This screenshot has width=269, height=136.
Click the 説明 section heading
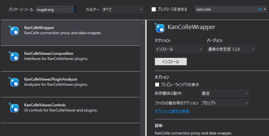[x=159, y=126]
